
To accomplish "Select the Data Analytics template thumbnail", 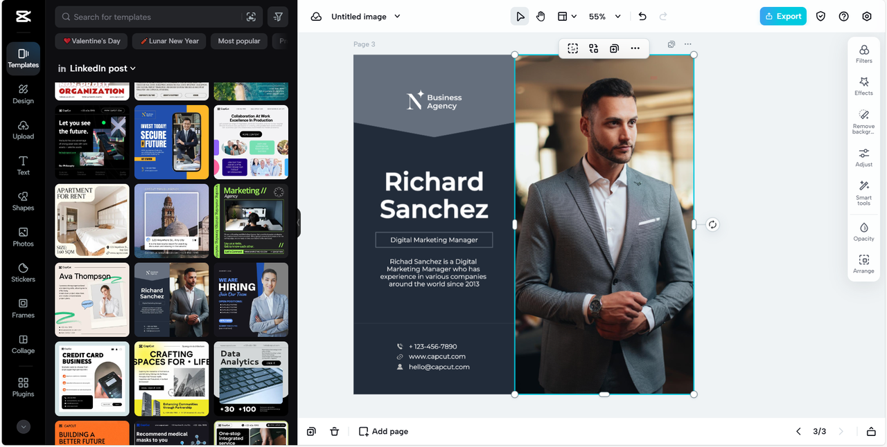I will [251, 378].
